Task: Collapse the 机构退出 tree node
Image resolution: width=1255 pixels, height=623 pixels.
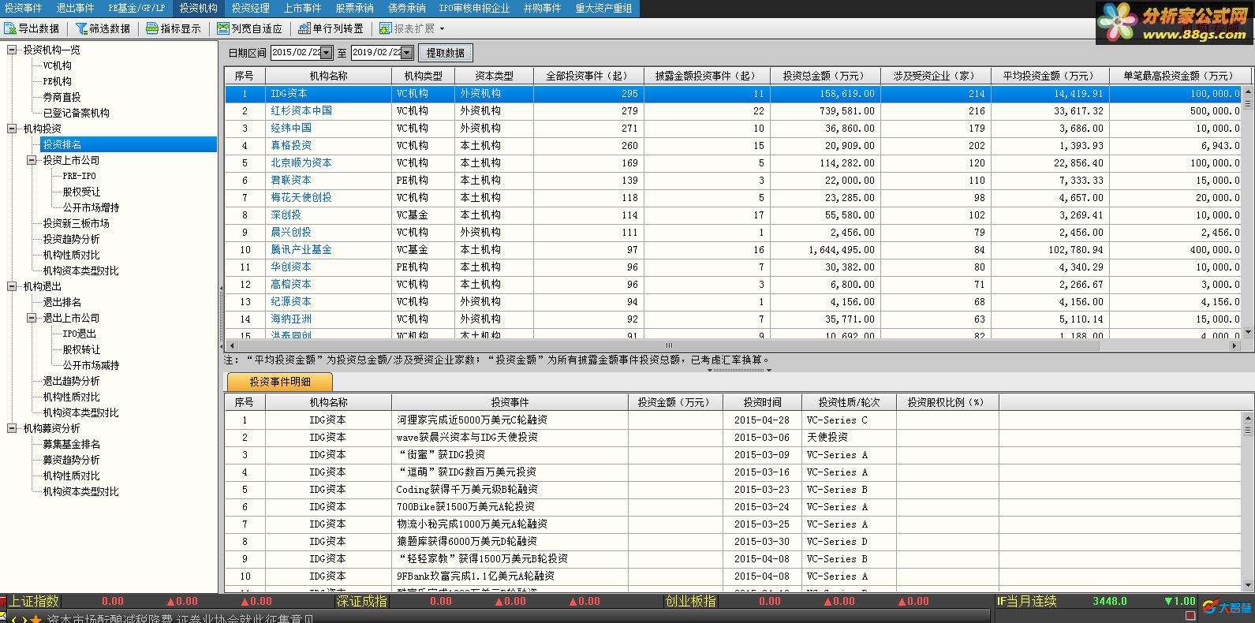Action: (12, 286)
